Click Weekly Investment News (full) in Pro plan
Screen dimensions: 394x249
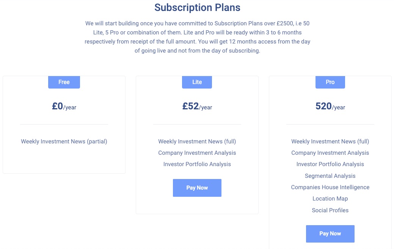coord(330,142)
